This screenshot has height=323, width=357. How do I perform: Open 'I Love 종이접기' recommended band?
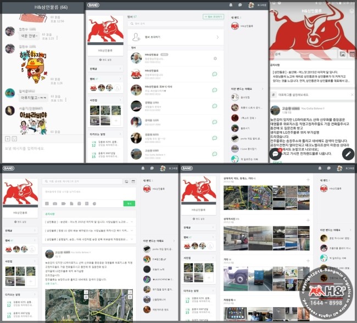(x=245, y=149)
